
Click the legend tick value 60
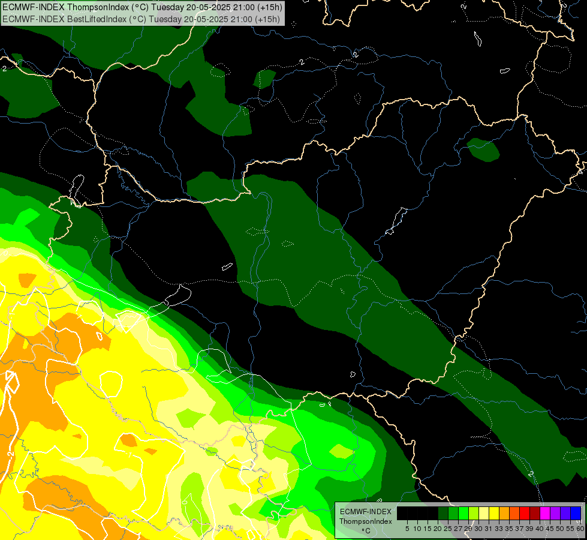point(580,529)
